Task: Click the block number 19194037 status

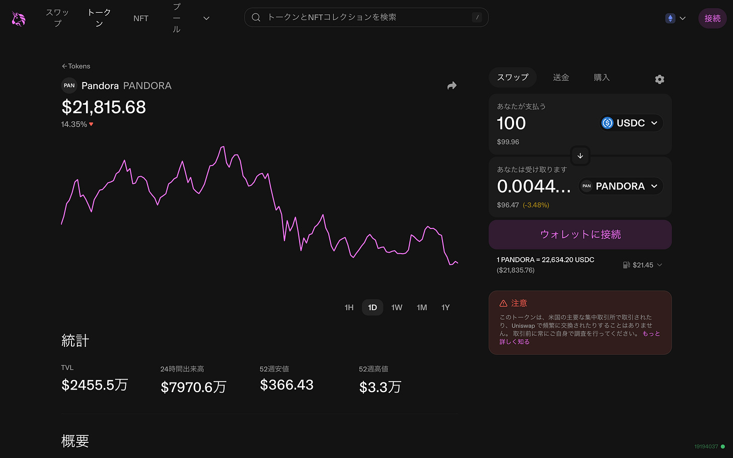Action: [x=709, y=446]
